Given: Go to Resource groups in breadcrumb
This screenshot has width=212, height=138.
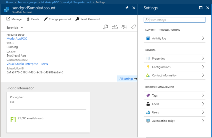Looking at the screenshot, I should [x=27, y=2].
